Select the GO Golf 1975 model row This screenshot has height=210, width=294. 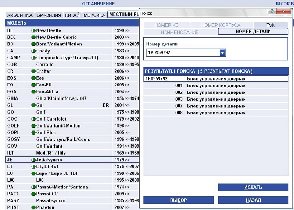[72, 112]
